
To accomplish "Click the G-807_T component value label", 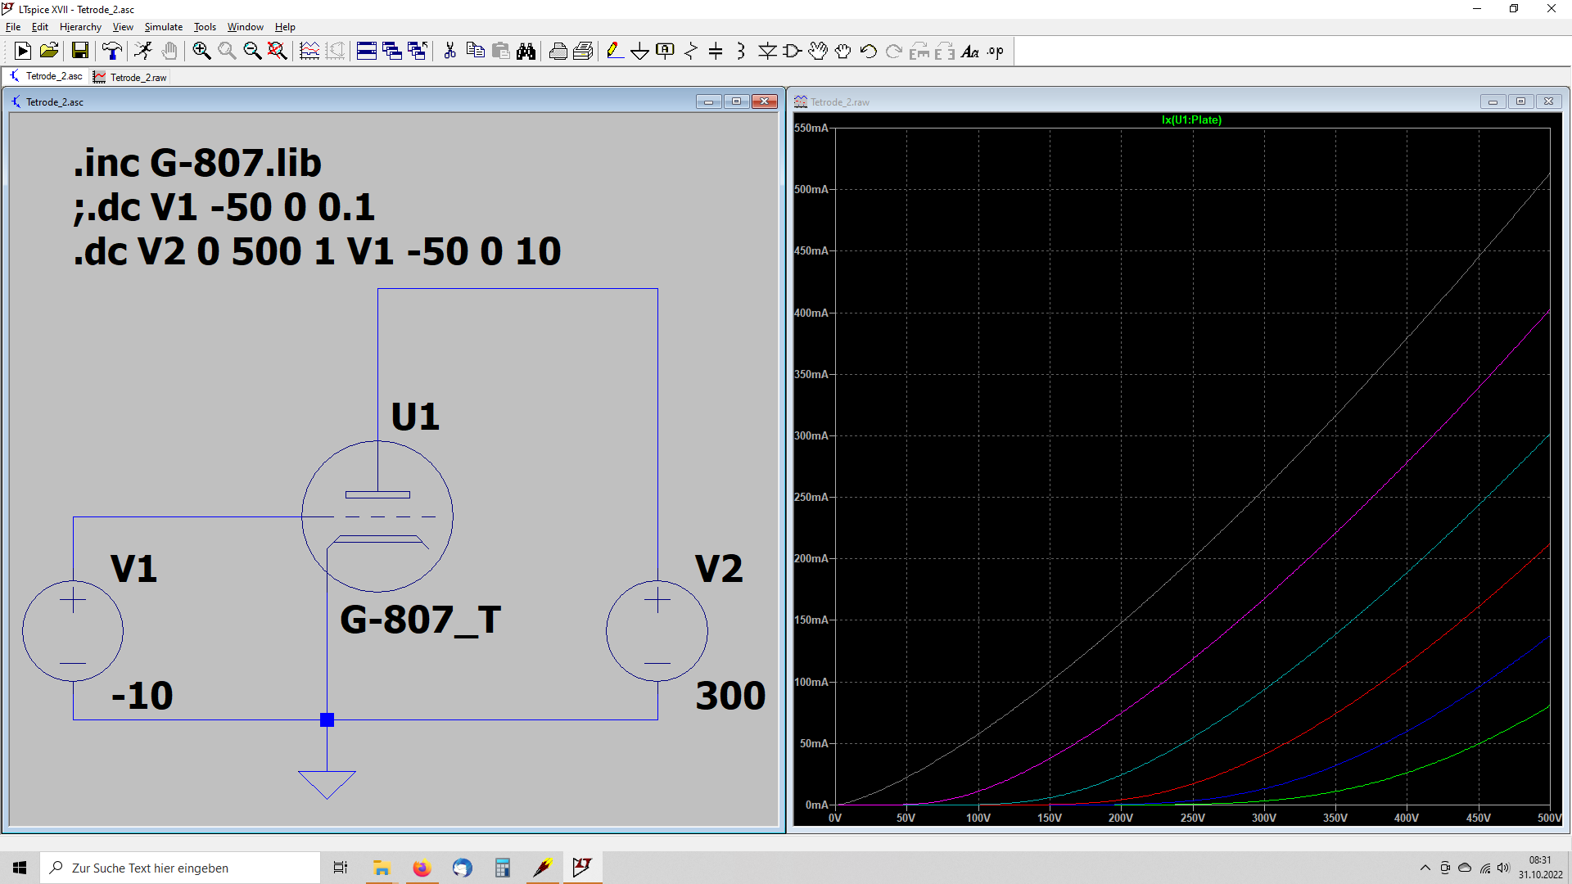I will coord(420,620).
